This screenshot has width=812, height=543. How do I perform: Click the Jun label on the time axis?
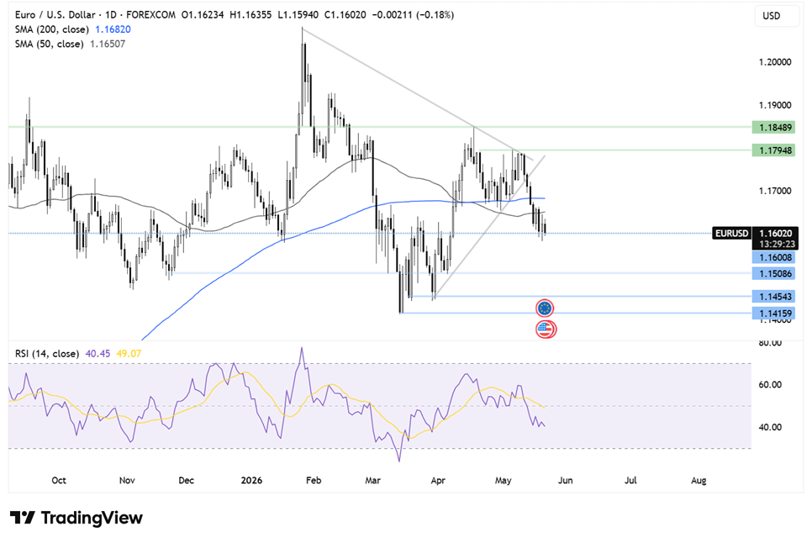566,480
